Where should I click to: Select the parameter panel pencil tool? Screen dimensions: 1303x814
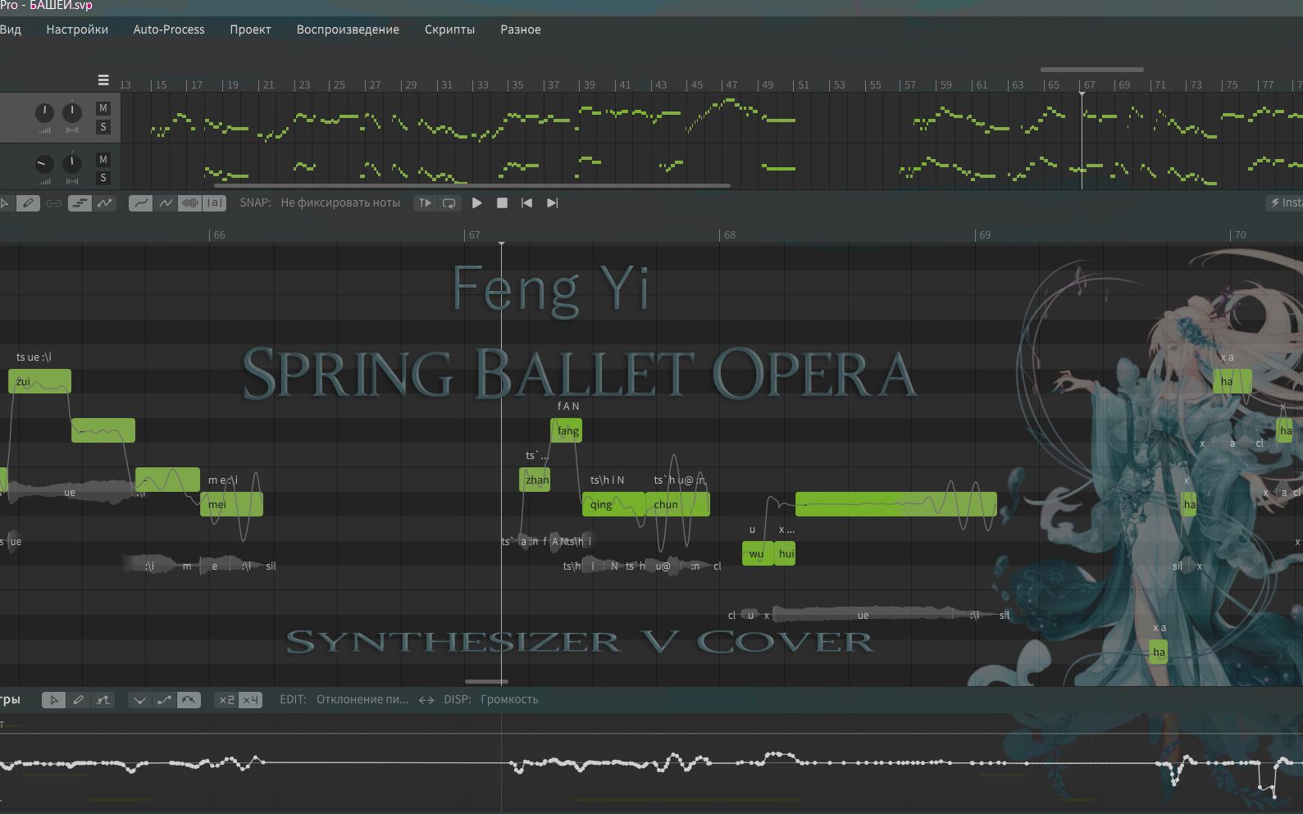(x=78, y=700)
